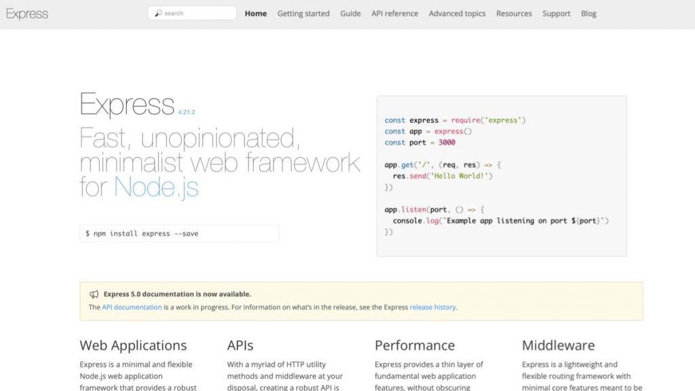
Task: Click the Middleware heading
Action: (x=558, y=345)
